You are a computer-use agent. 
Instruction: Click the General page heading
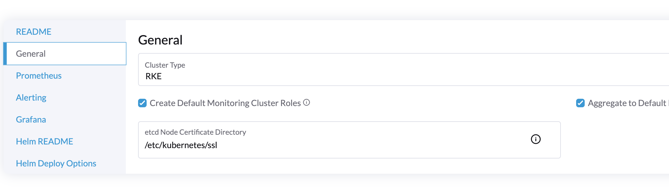[160, 40]
